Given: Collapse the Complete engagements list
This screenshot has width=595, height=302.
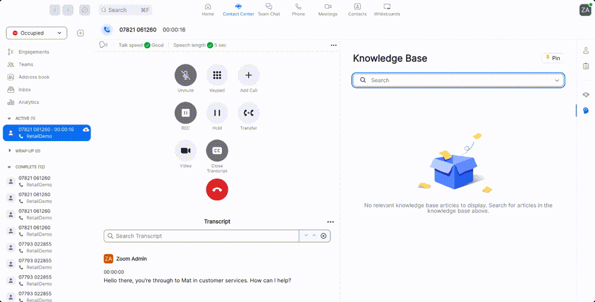Looking at the screenshot, I should (9, 167).
